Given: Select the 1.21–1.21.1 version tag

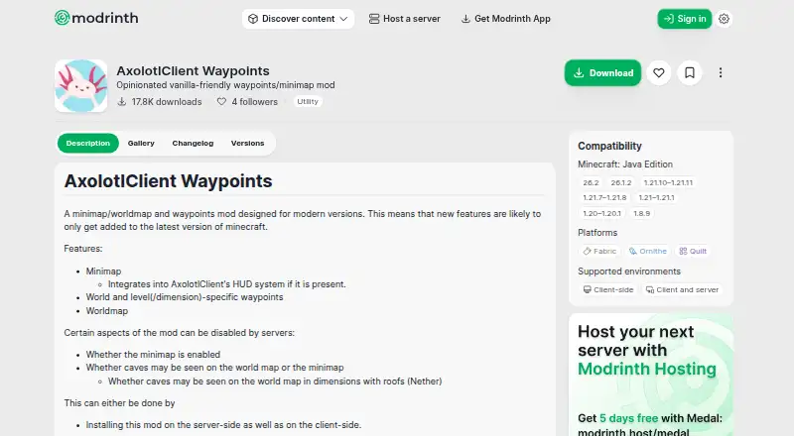Looking at the screenshot, I should 656,198.
